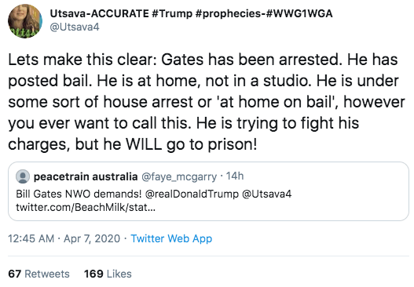This screenshot has width=414, height=287.
Task: Open the 14h timestamp on quoted tweet
Action: click(235, 176)
